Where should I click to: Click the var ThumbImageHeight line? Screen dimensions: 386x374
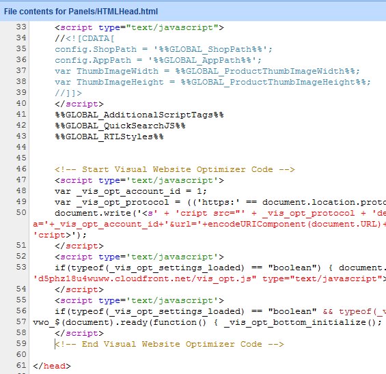(212, 82)
